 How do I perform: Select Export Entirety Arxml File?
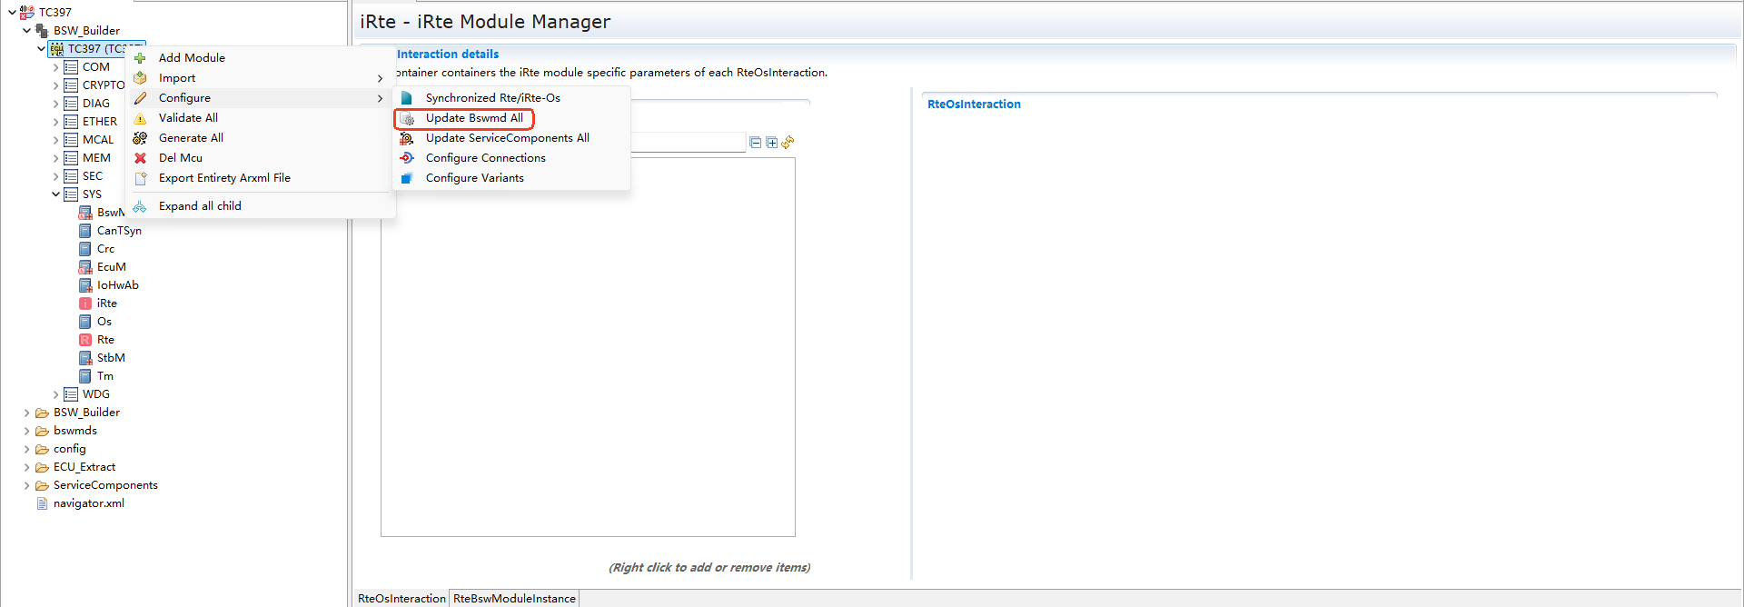tap(224, 178)
